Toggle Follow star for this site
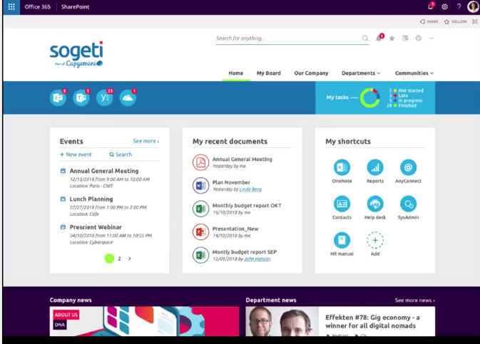The width and height of the screenshot is (480, 344). 455,21
